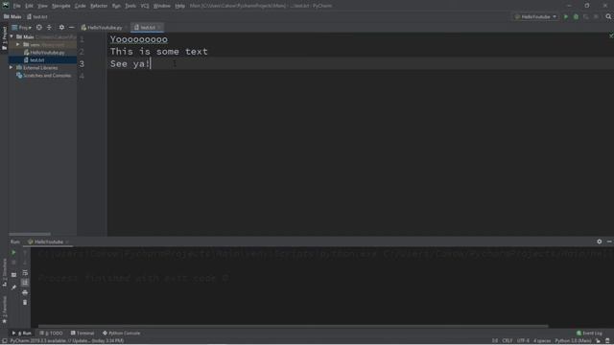Click 4 spaces indent setting
This screenshot has width=614, height=345.
click(542, 341)
